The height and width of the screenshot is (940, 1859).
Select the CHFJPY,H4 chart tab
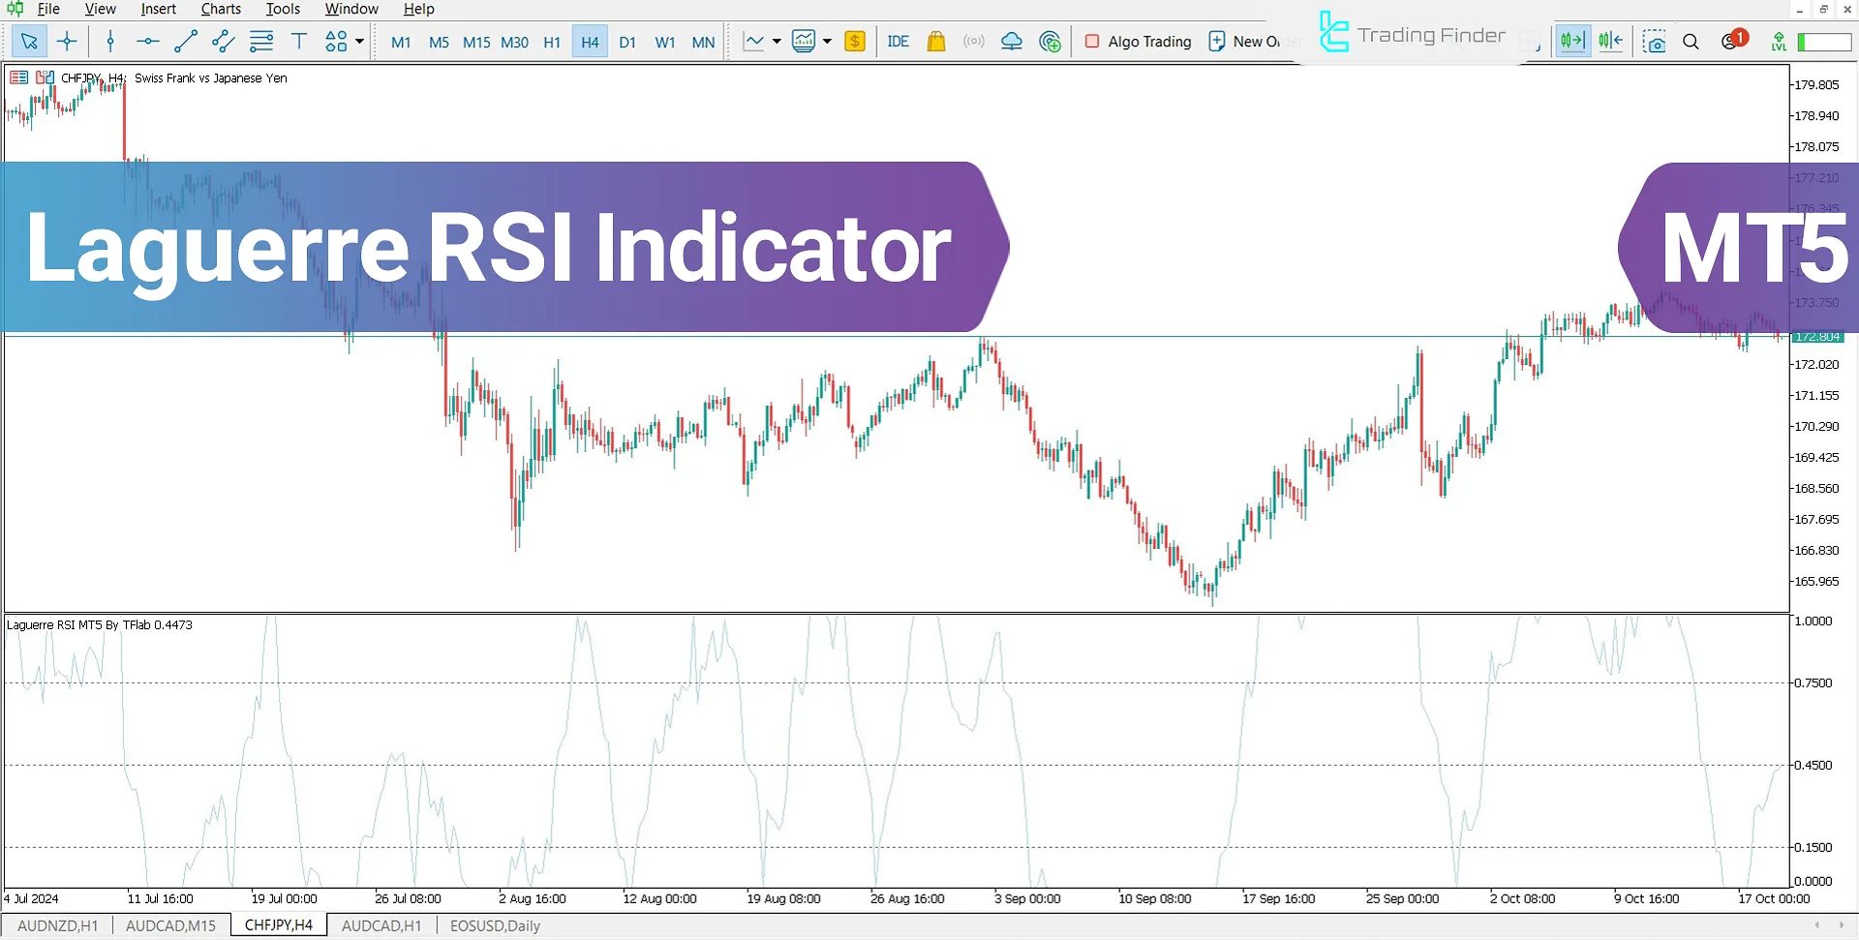[x=279, y=925]
